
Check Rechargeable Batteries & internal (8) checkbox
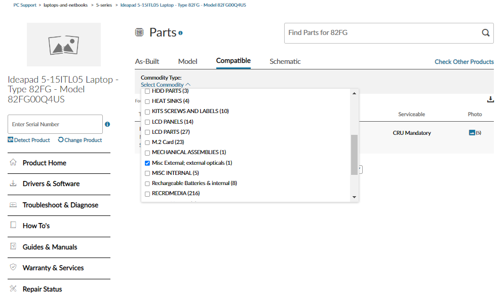point(147,184)
